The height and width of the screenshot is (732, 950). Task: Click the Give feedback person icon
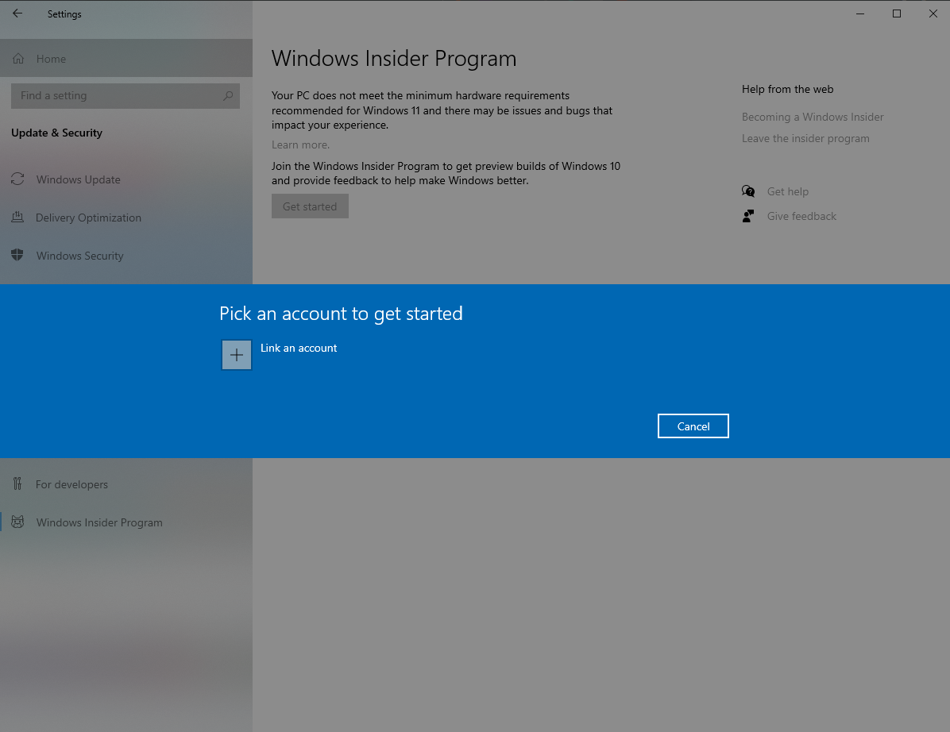coord(748,216)
